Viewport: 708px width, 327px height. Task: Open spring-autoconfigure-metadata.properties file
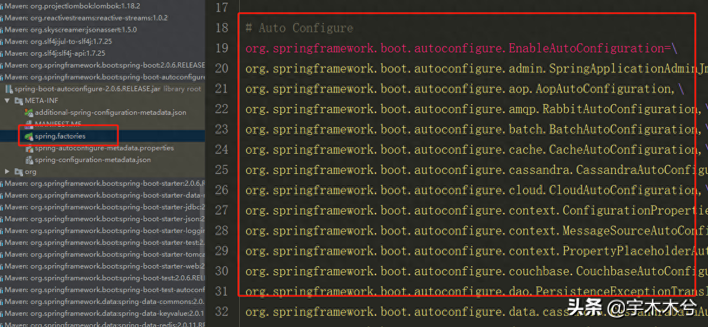[x=104, y=148]
